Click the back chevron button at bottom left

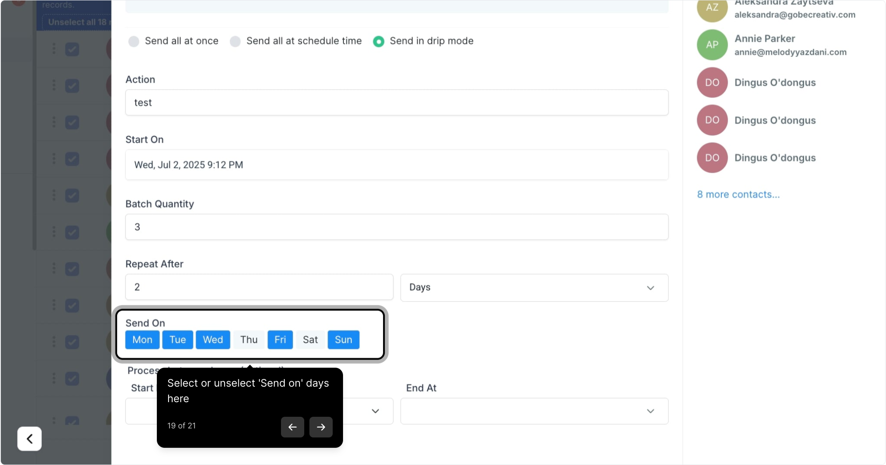(x=29, y=438)
